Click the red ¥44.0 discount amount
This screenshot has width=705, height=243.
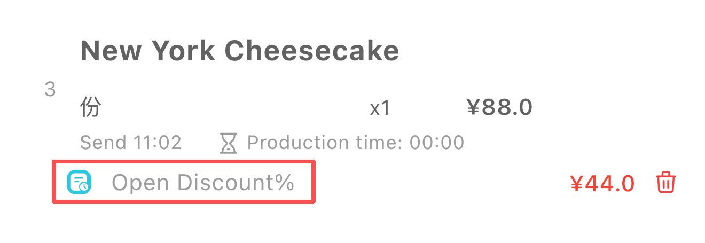pos(602,183)
